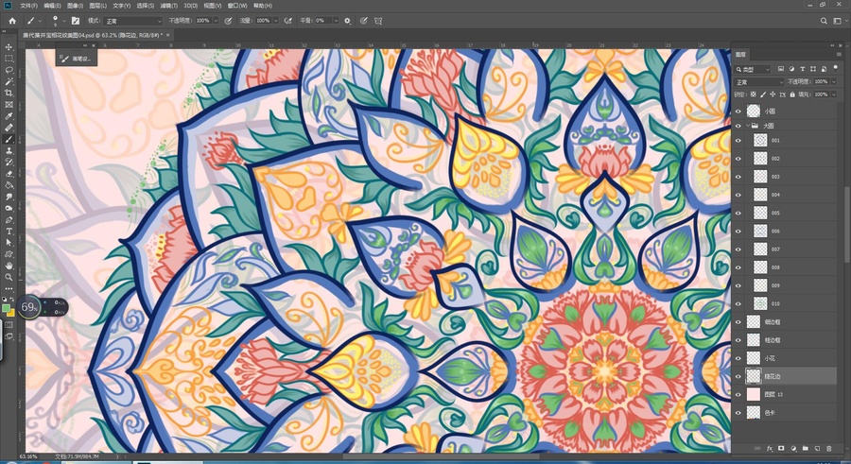
Task: Delete layer trash icon
Action: coord(828,448)
